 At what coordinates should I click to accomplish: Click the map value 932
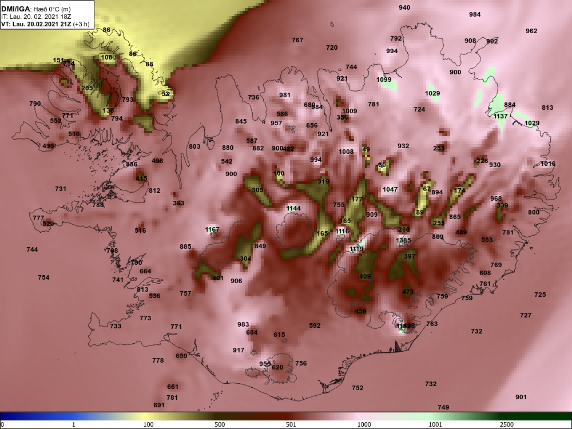403,146
